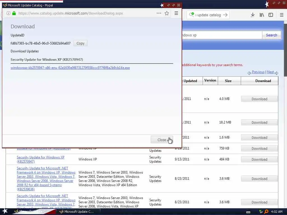This screenshot has height=215, width=287.
Task: Click Download for the 4.0 MB update
Action: click(259, 99)
